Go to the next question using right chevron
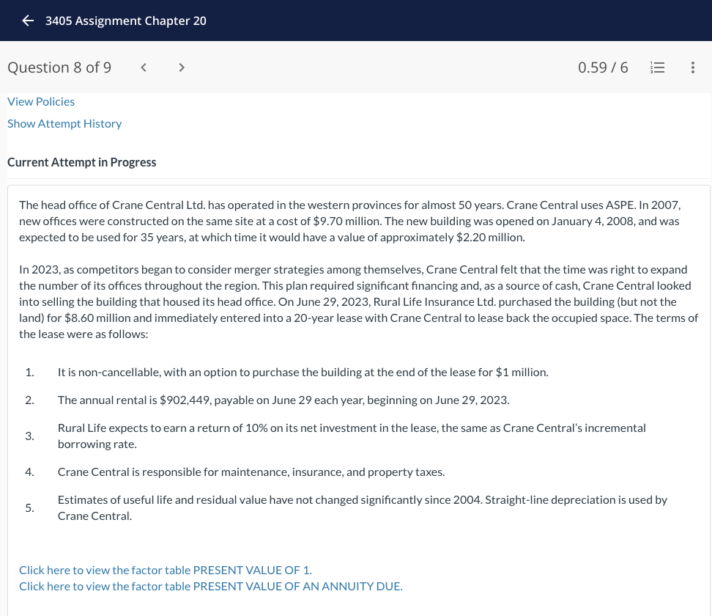This screenshot has height=616, width=712. (182, 67)
